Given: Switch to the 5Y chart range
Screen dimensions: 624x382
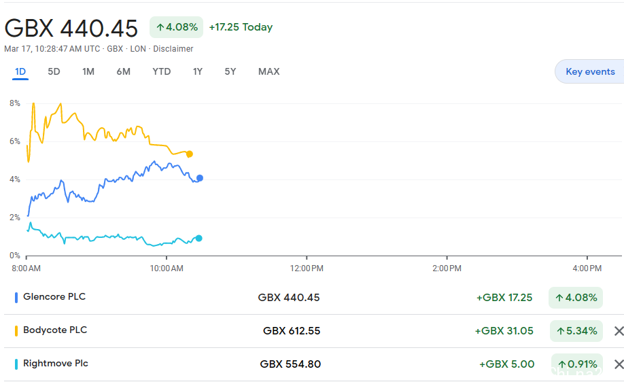Looking at the screenshot, I should (x=230, y=71).
